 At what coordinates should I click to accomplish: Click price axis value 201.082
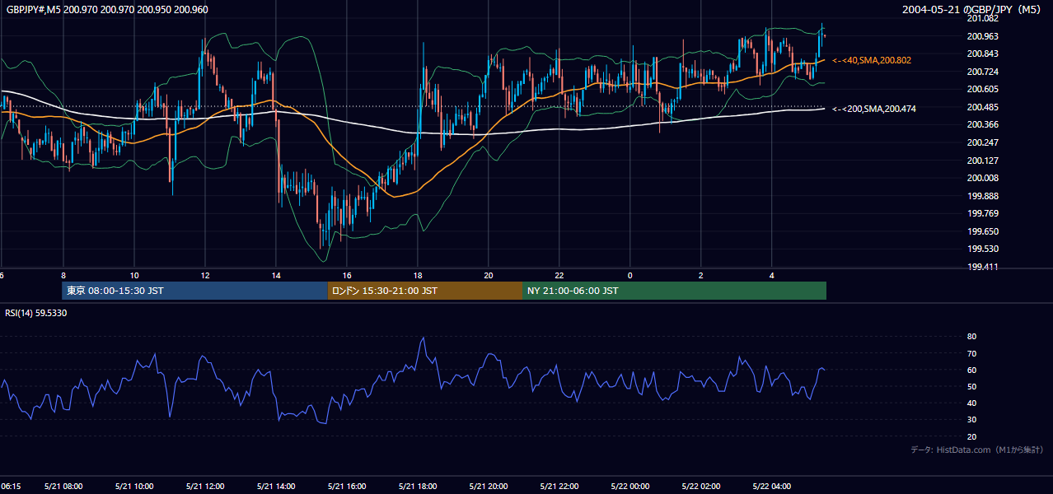click(983, 18)
